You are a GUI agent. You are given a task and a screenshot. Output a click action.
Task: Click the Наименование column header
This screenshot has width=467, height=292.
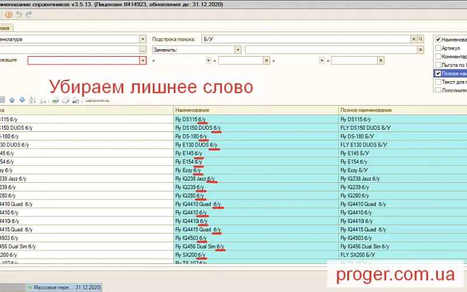click(256, 110)
